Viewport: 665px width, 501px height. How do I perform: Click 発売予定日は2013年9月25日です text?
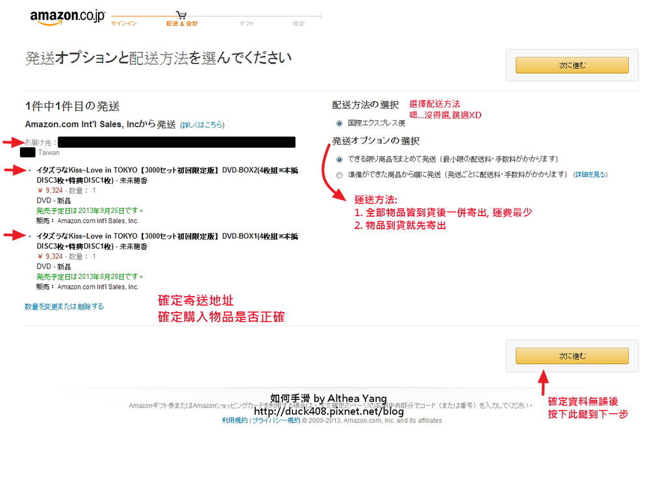click(90, 211)
